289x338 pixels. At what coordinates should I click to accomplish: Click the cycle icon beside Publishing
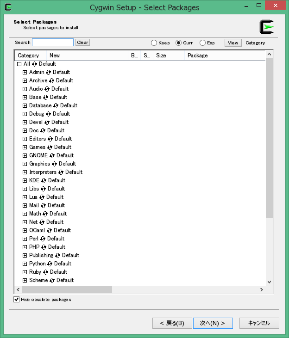pos(58,255)
